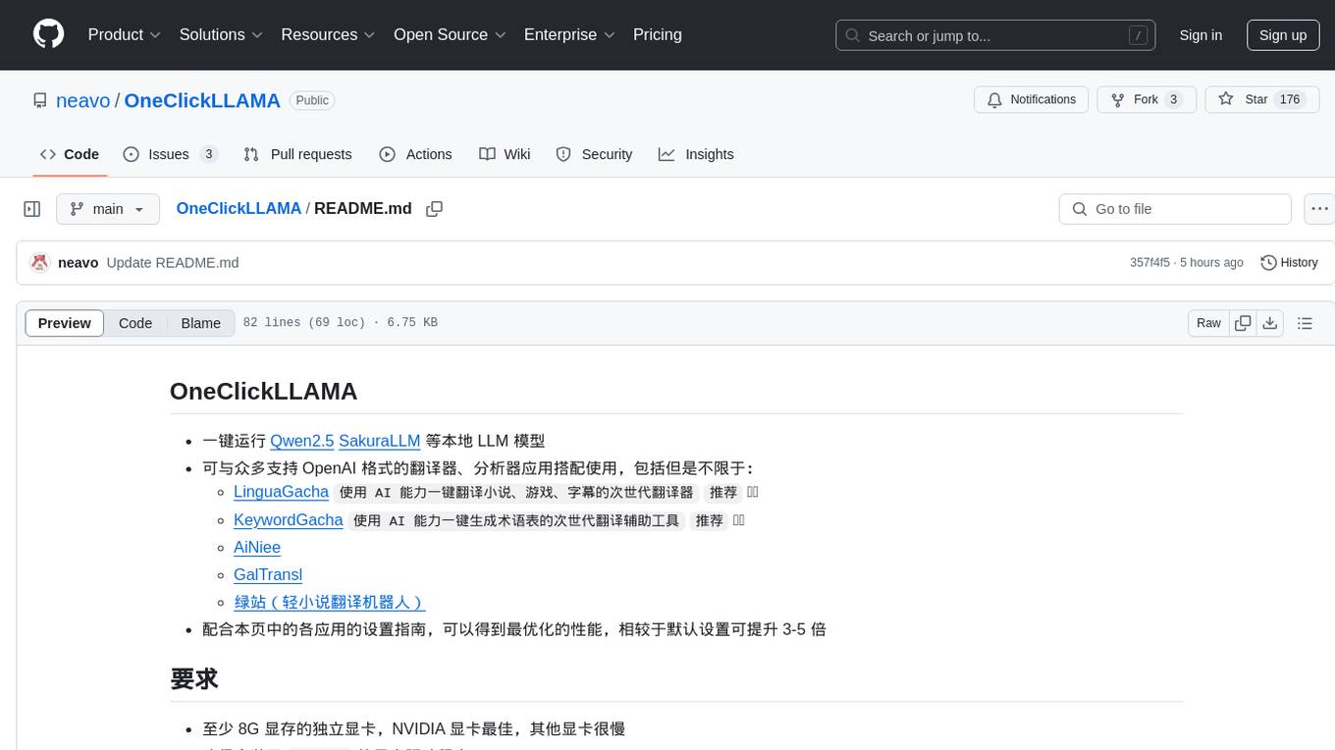Open the neavo owner profile link
This screenshot has height=750, width=1335.
tap(83, 100)
